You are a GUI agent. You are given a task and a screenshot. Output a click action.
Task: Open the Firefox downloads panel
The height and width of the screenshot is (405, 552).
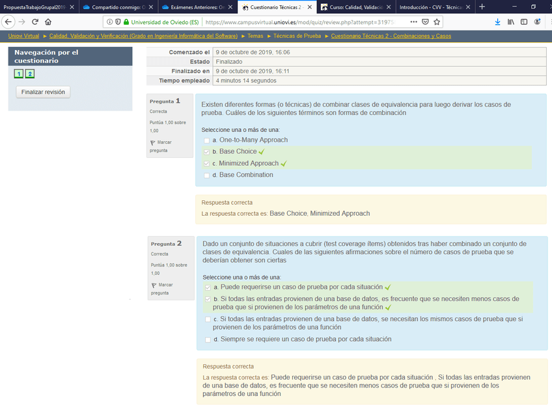[x=498, y=21]
